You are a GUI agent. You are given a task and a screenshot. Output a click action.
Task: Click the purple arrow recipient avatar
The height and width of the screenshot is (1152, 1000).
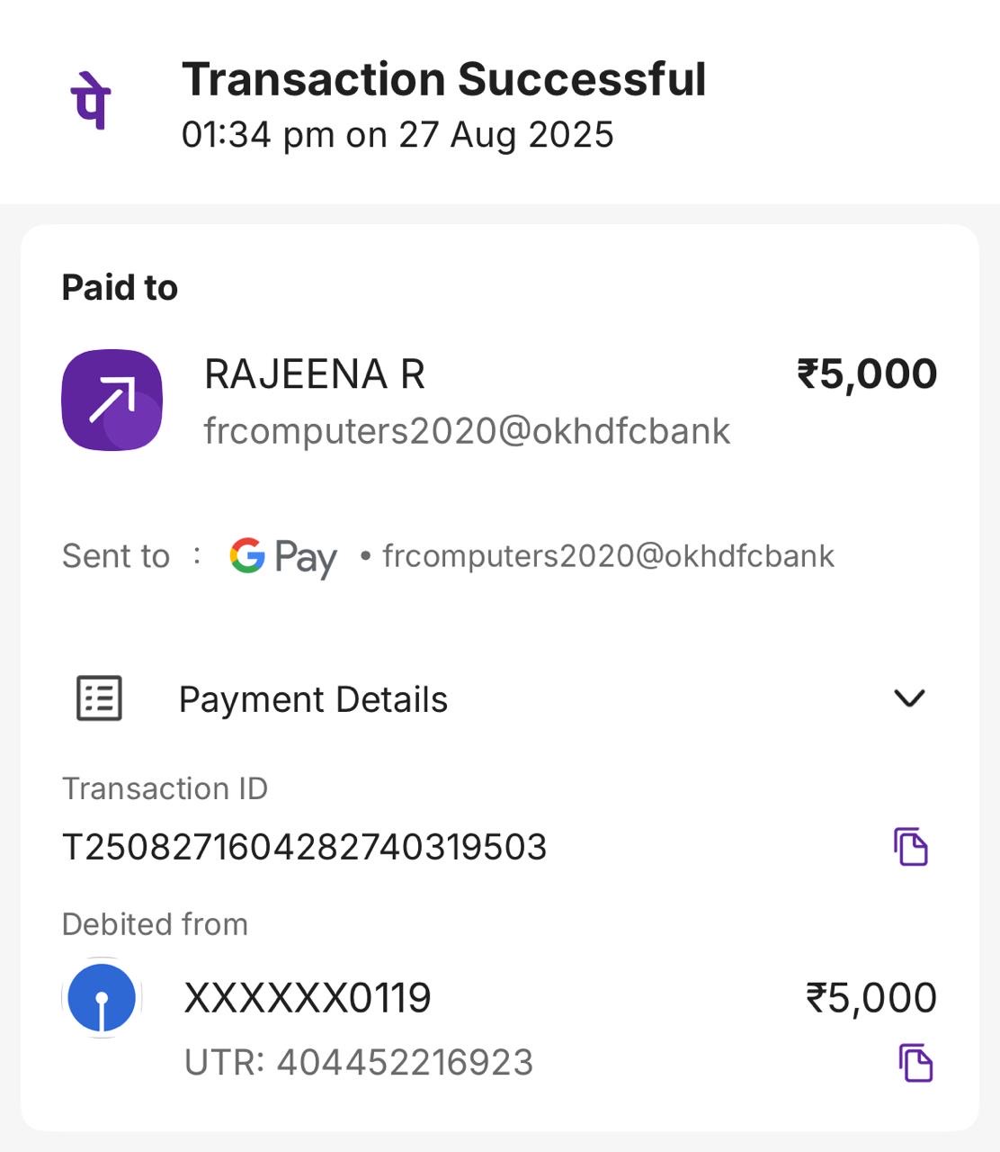point(112,400)
